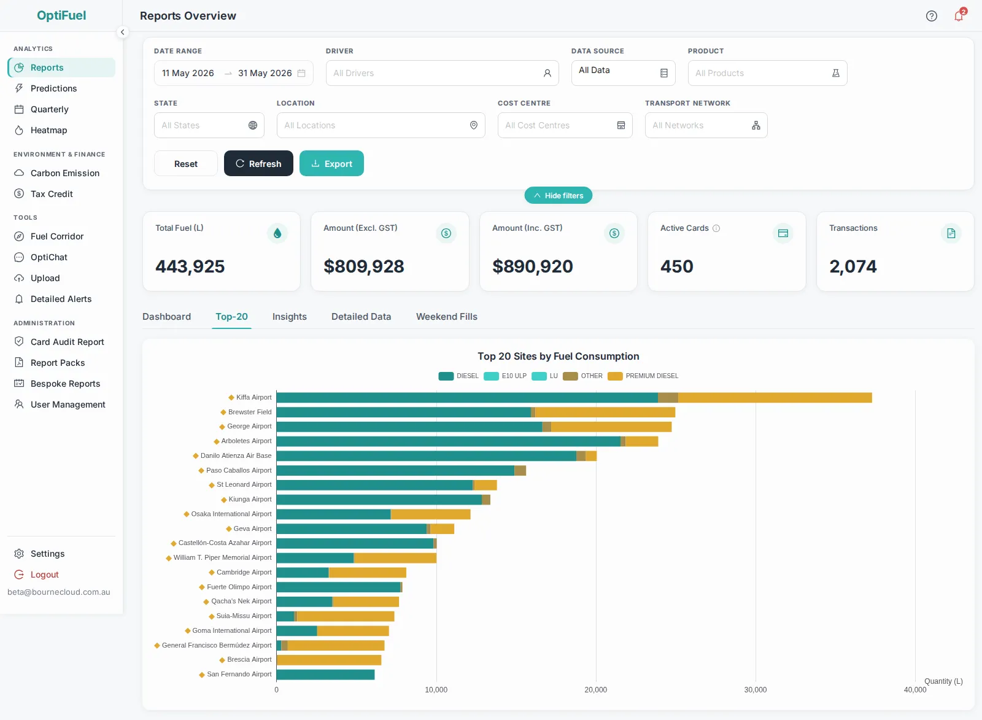
Task: Click the Predictions lightning icon
Action: 19,88
